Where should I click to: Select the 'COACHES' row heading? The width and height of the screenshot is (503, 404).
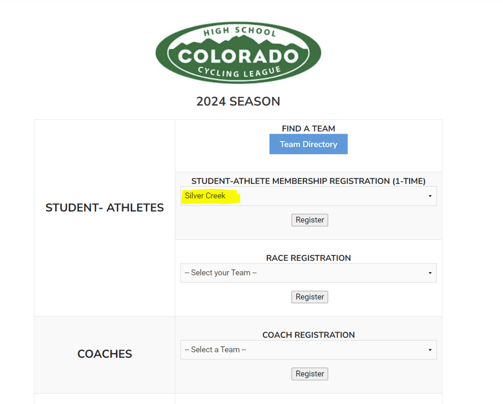point(105,354)
